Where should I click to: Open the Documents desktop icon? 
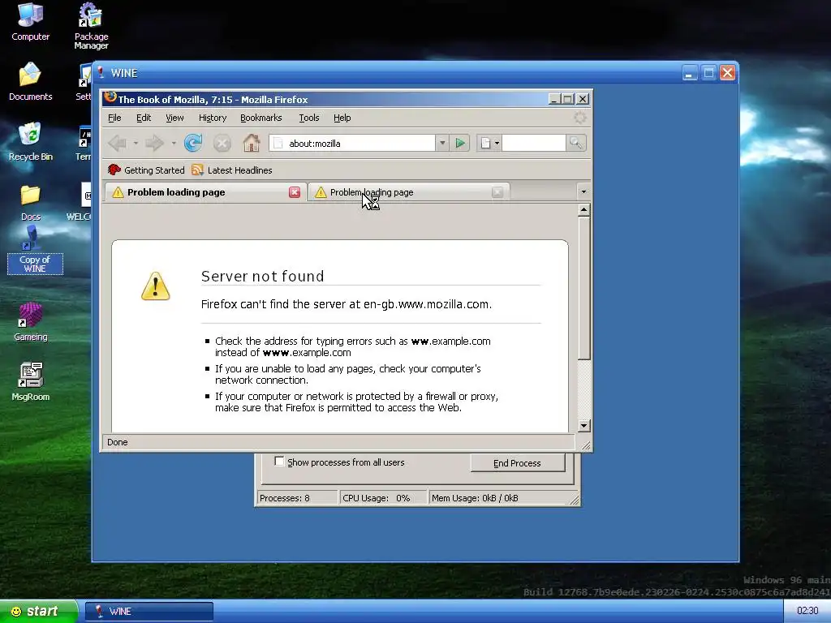30,82
